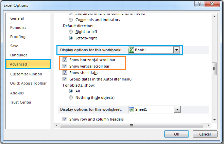Image resolution: width=224 pixels, height=144 pixels.
Task: Toggle Show row and column headers
Action: point(65,119)
